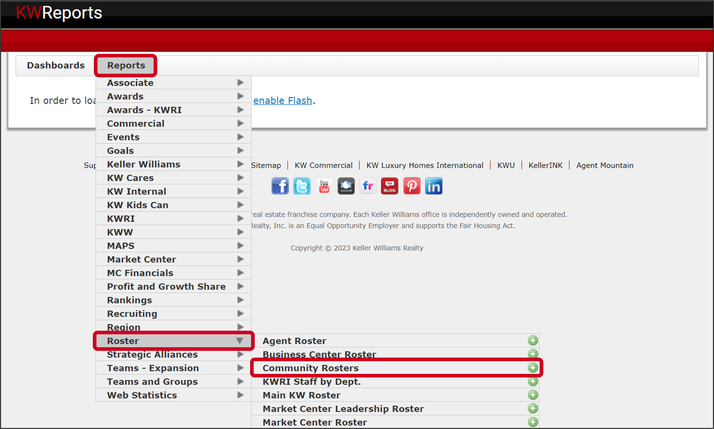This screenshot has height=429, width=714.
Task: Open the Pinterest social icon
Action: point(412,186)
